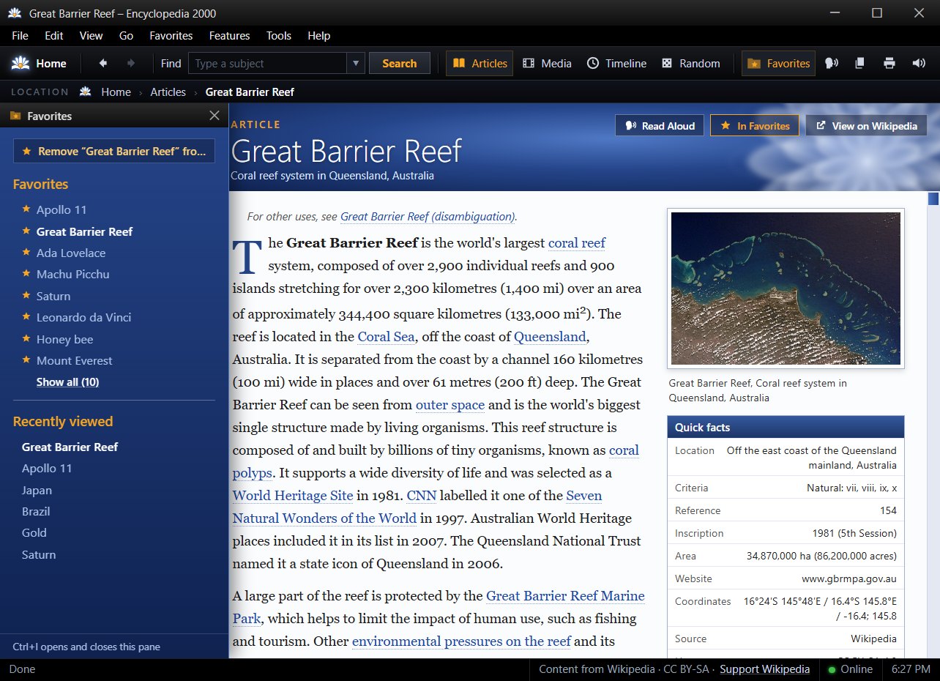Open the Find subject dropdown arrow
Screen dimensions: 940x681
pos(356,64)
